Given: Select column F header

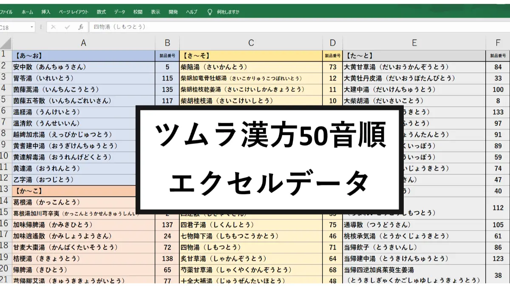Looking at the screenshot, I should tap(498, 43).
